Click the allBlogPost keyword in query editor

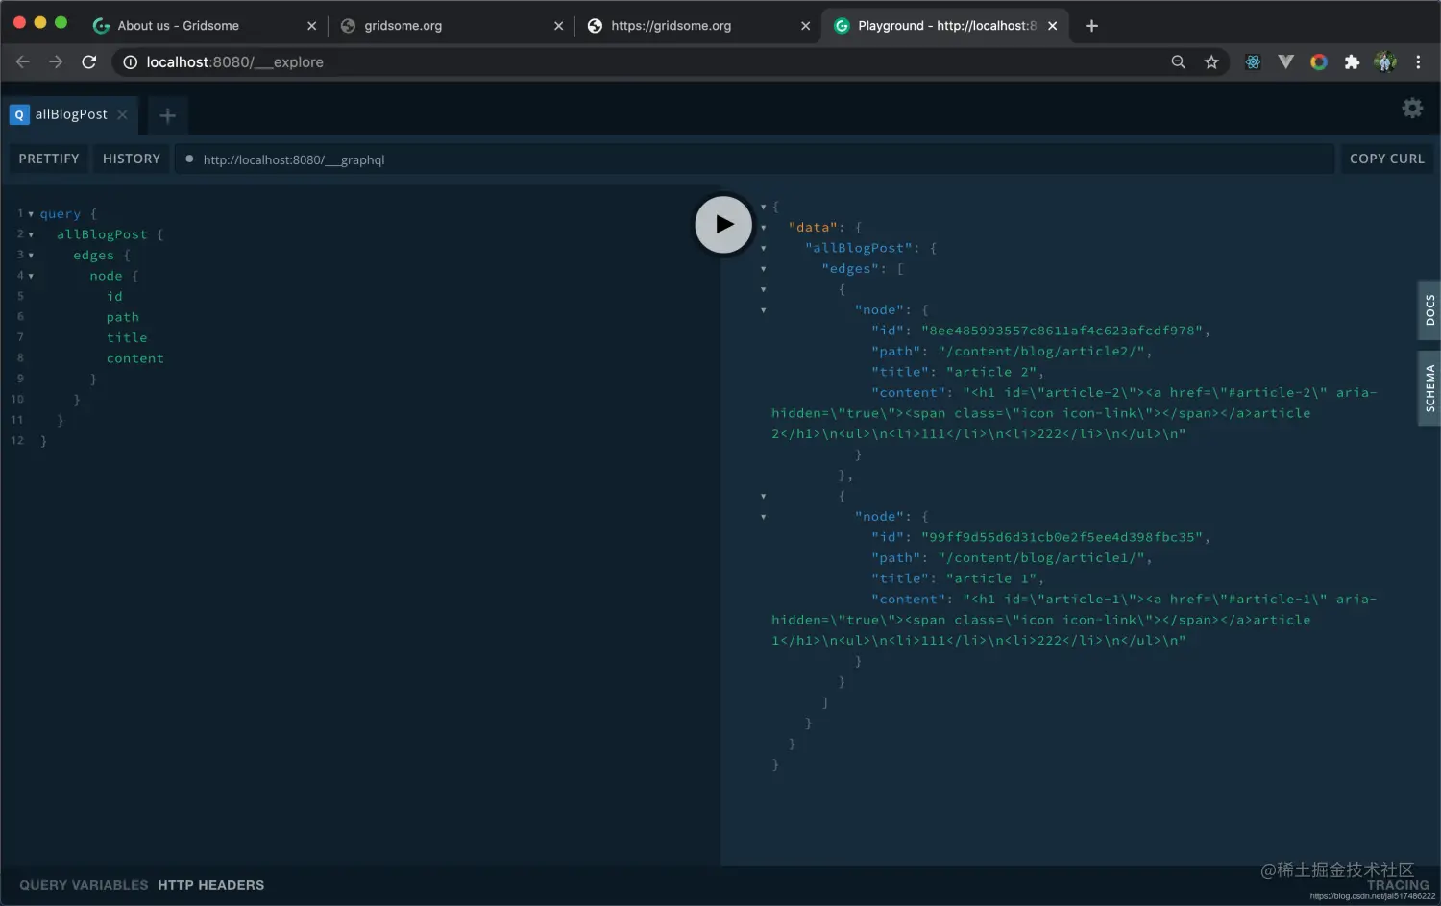[102, 234]
